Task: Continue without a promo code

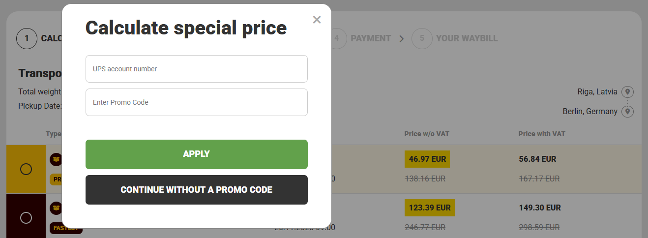Action: 197,190
